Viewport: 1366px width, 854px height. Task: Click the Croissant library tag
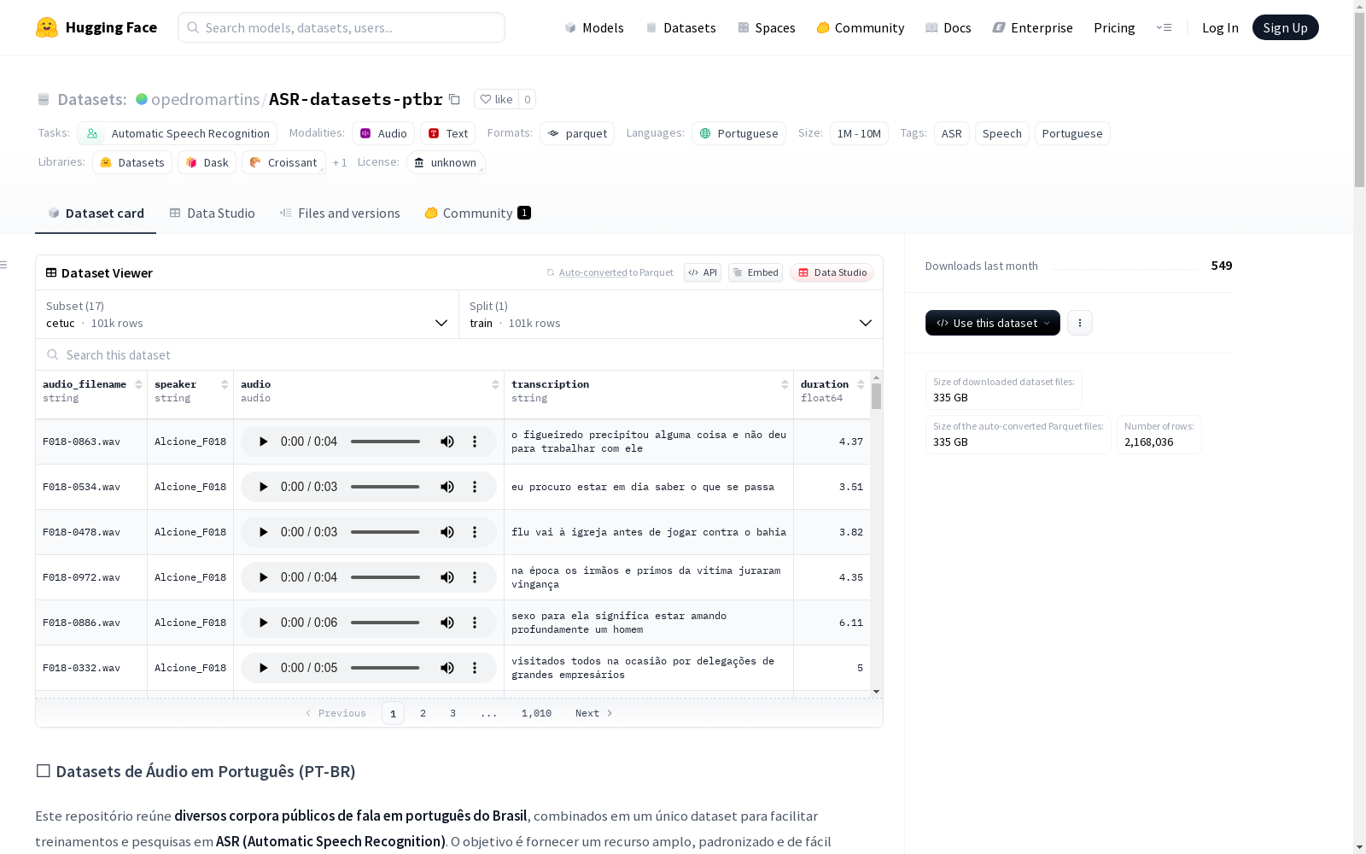click(x=283, y=162)
